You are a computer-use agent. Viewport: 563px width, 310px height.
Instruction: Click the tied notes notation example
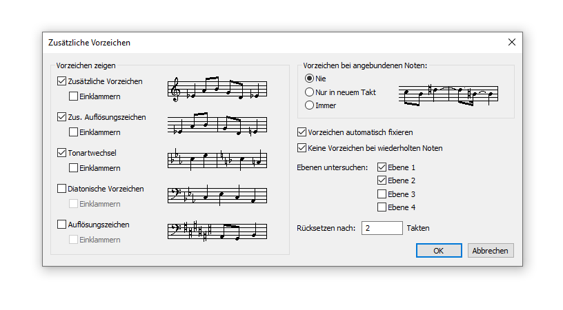[448, 95]
